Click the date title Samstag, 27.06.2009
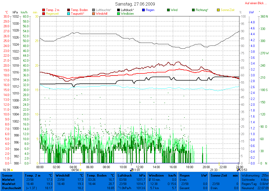The height and width of the screenshot is (191, 269). [x=135, y=4]
